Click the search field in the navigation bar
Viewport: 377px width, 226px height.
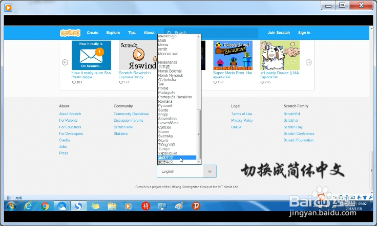[x=211, y=33]
